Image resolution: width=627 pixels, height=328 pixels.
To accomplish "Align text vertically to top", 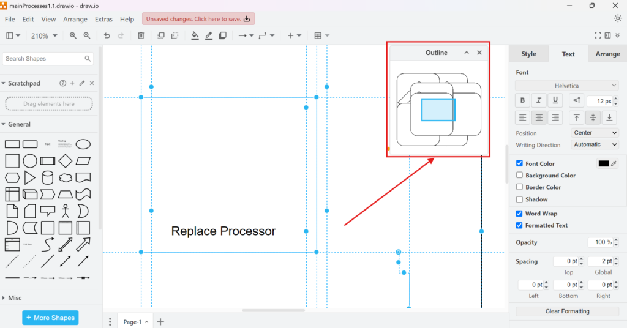I will pos(577,117).
